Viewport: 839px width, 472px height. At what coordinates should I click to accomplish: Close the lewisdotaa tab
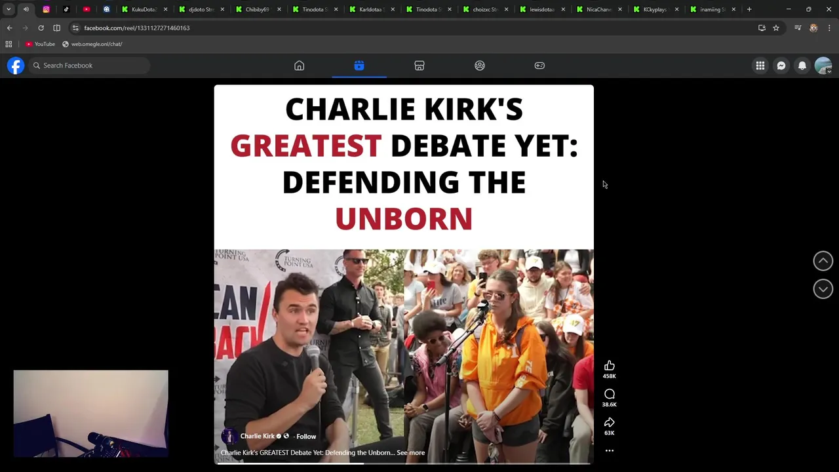[563, 9]
